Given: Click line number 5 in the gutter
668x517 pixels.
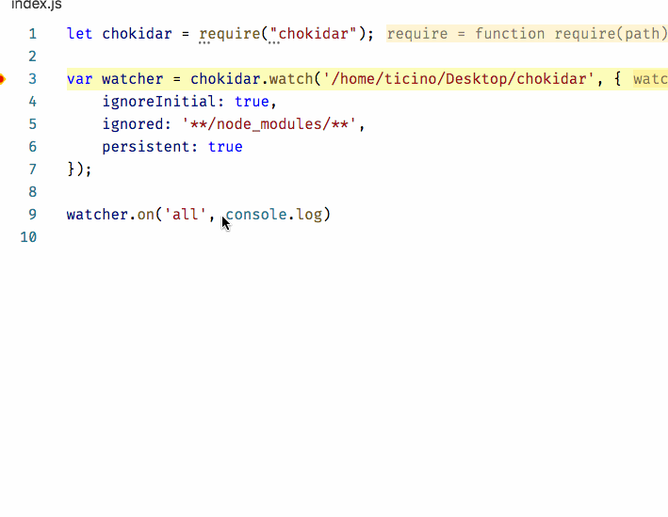Looking at the screenshot, I should pyautogui.click(x=33, y=124).
